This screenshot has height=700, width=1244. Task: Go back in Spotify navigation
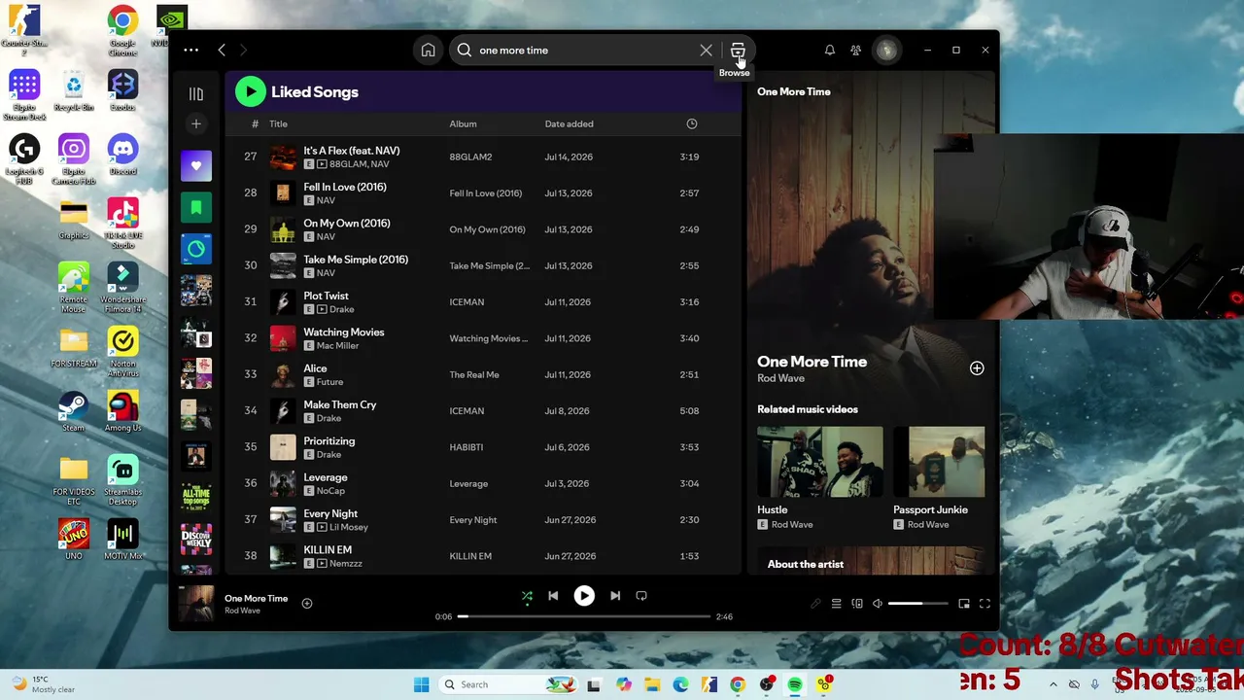[x=222, y=50]
